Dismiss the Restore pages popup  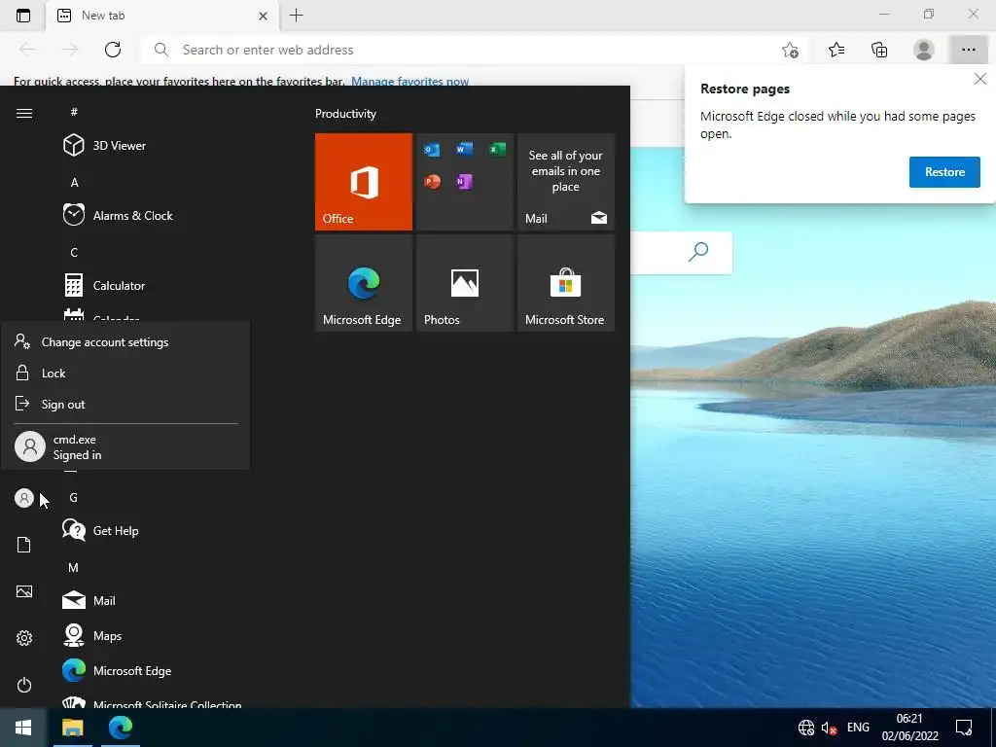coord(980,79)
